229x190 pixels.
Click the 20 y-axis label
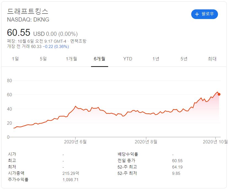[x=9, y=123]
